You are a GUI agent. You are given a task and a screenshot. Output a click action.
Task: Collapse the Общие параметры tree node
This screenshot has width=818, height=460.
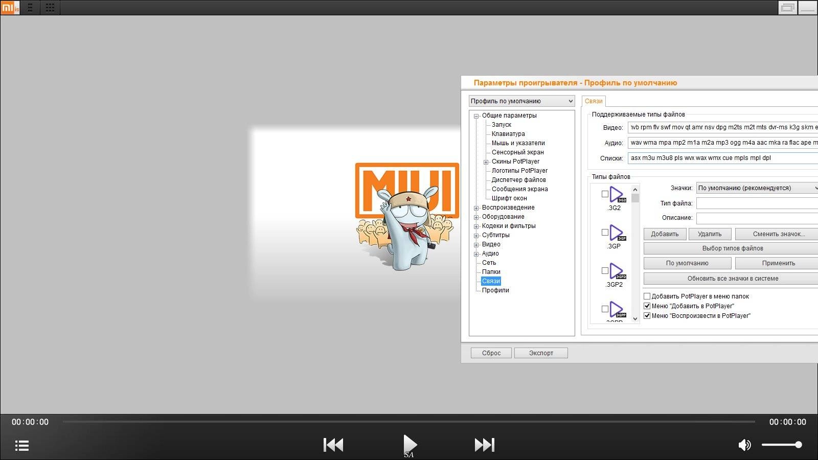[x=476, y=116]
